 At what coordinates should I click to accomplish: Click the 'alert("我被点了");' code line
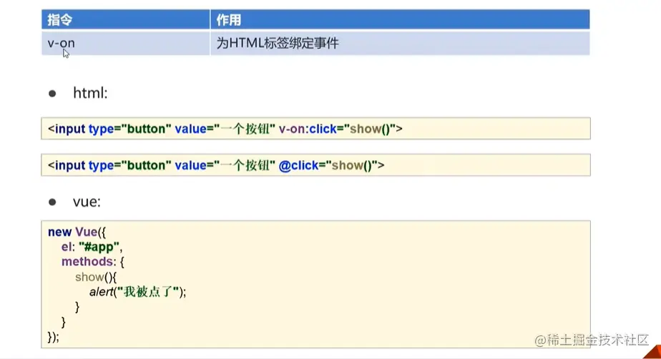coord(137,292)
